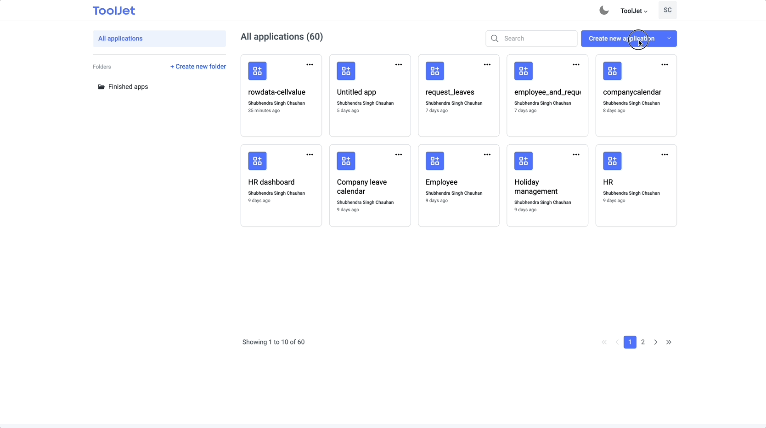The width and height of the screenshot is (766, 428).
Task: Click the All applications (60) heading
Action: [x=282, y=37]
